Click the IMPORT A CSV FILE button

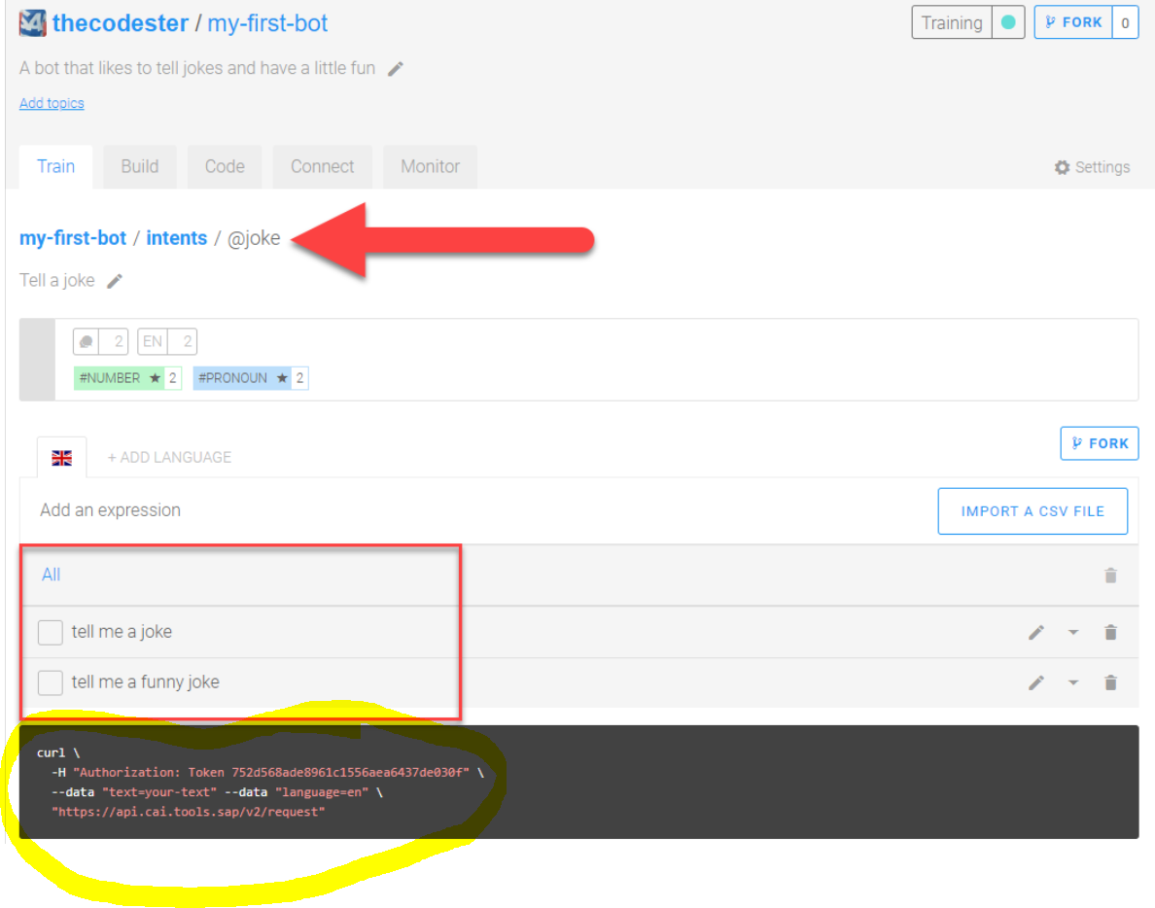pyautogui.click(x=1032, y=510)
